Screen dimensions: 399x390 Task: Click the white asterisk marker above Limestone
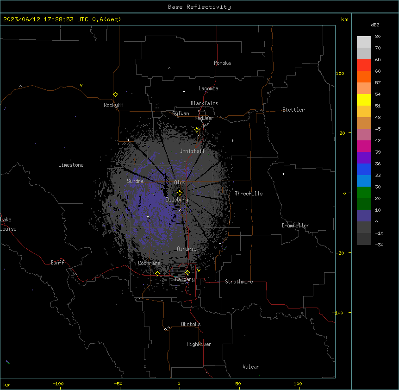[x=71, y=160]
